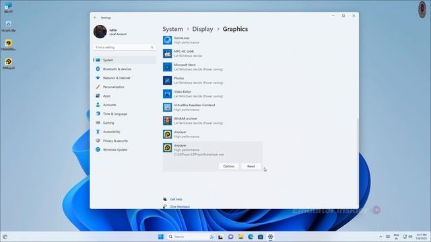Select the collapsed dnplayer entry without file path
Screen dimensions: 431x242
click(212, 134)
